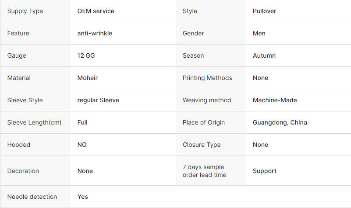Select the OEM service value
The width and height of the screenshot is (351, 208).
click(96, 11)
